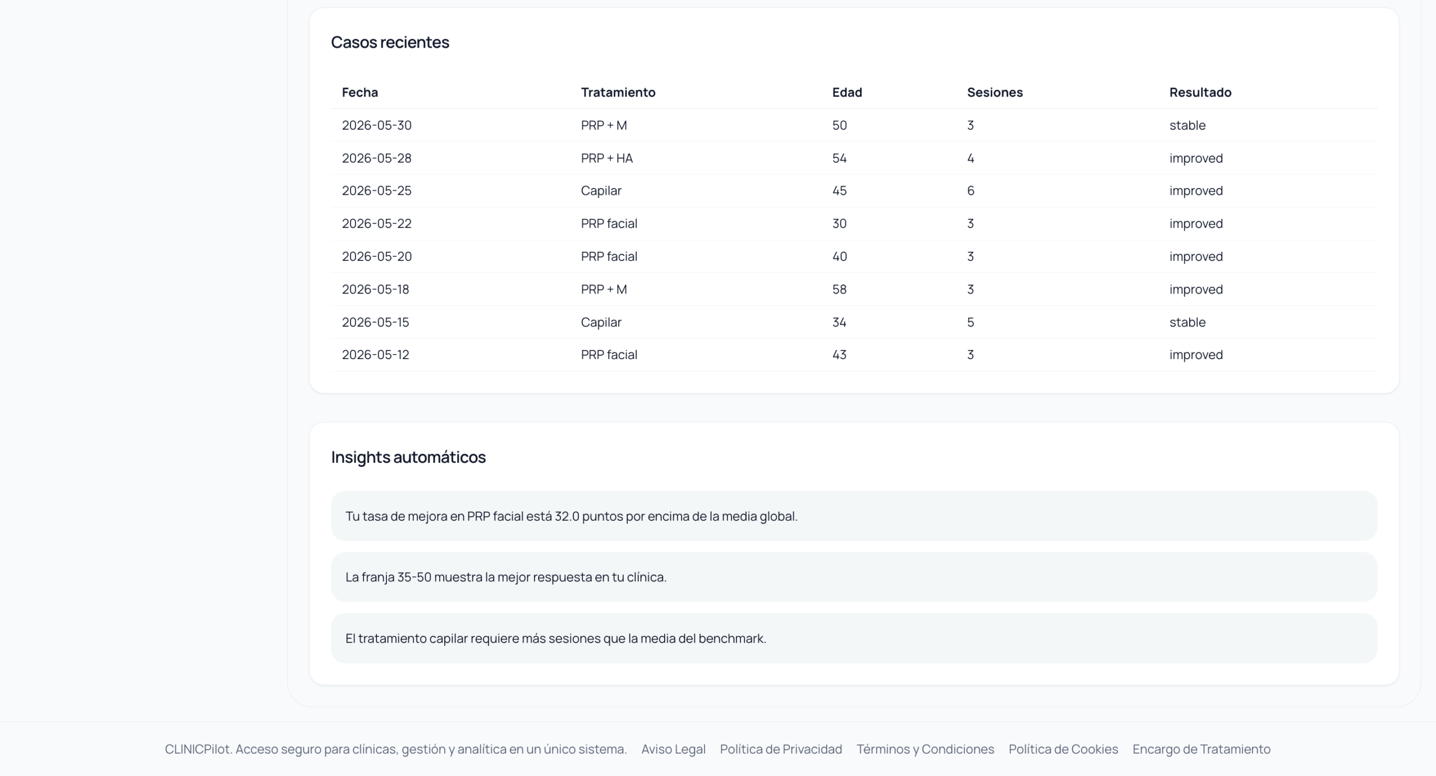Click the Tratamiento column header
This screenshot has width=1436, height=776.
pos(618,92)
